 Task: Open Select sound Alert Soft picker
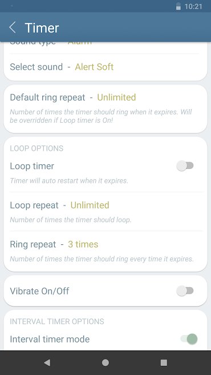point(105,67)
